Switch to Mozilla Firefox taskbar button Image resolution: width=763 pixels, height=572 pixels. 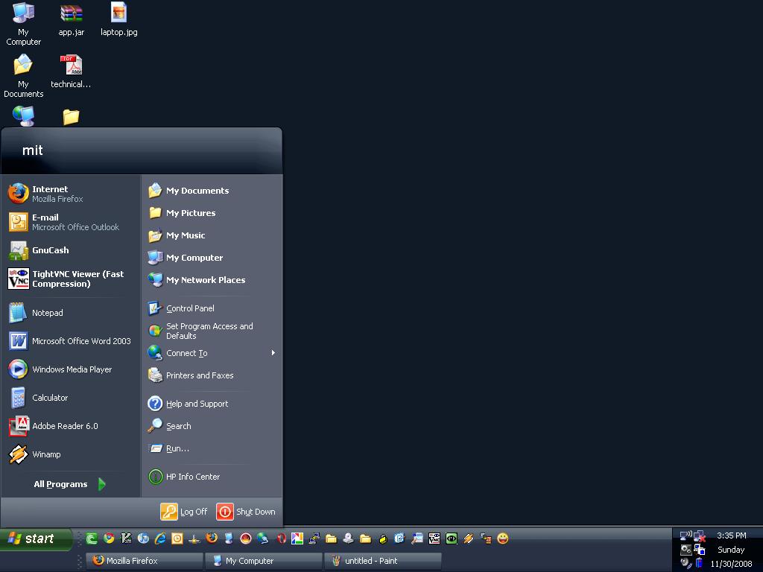point(145,561)
